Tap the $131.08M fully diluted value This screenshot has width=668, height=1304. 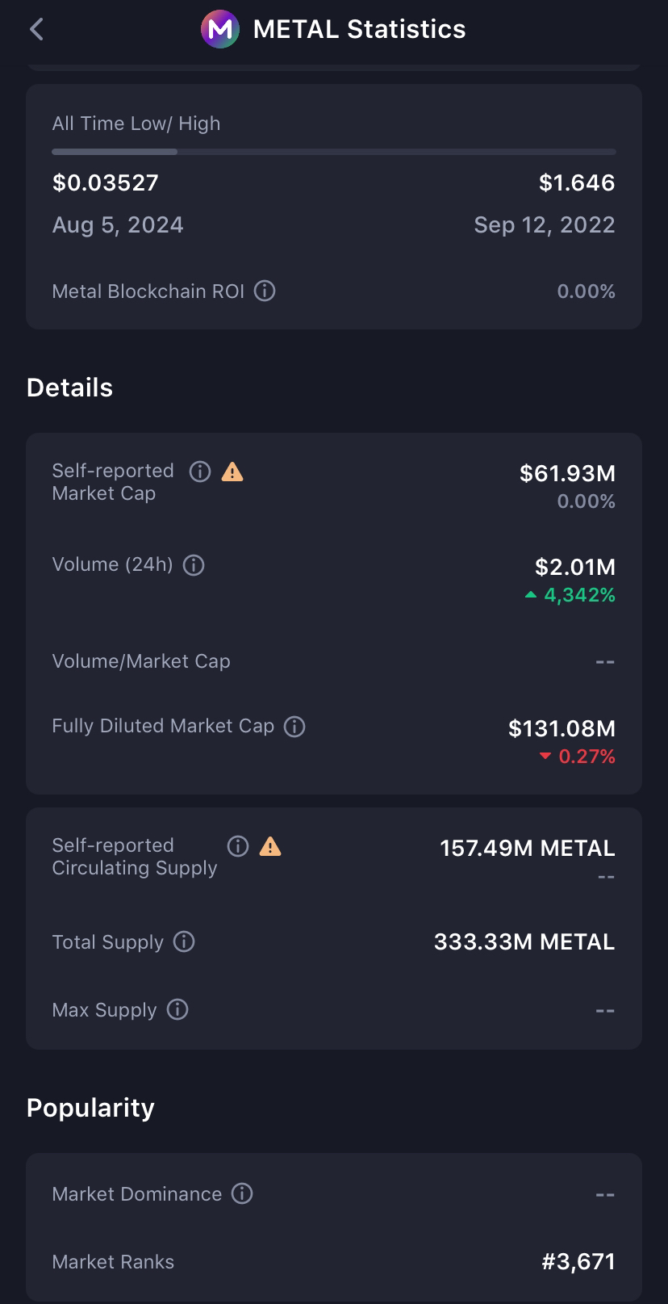click(562, 728)
